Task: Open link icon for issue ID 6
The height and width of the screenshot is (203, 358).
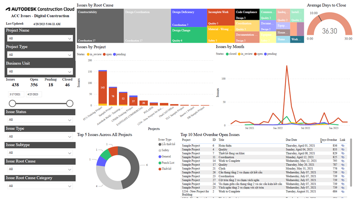Action: tap(343, 146)
